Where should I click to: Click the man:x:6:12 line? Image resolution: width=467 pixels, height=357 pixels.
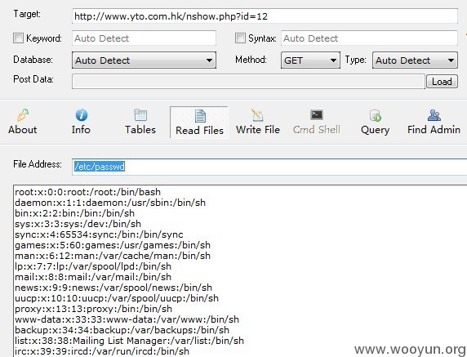113,256
